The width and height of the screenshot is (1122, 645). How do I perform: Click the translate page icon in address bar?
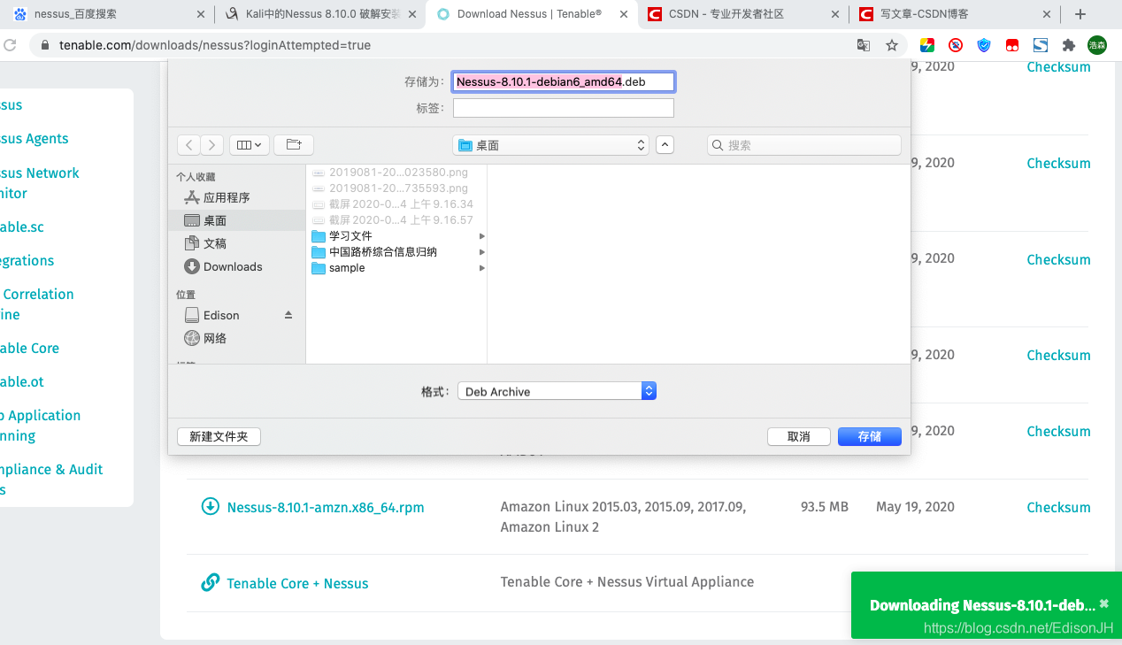(x=864, y=45)
